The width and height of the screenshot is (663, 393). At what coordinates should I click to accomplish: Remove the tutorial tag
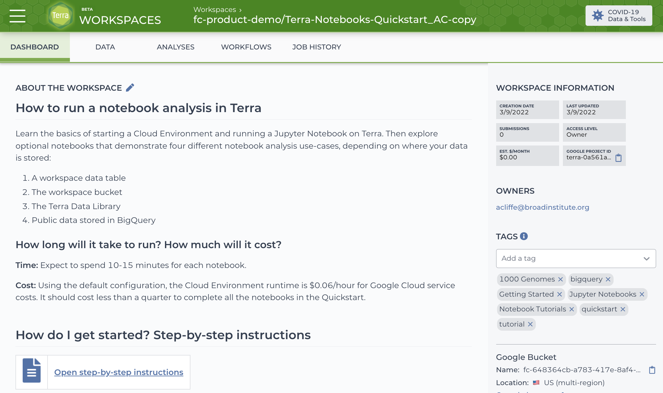530,324
